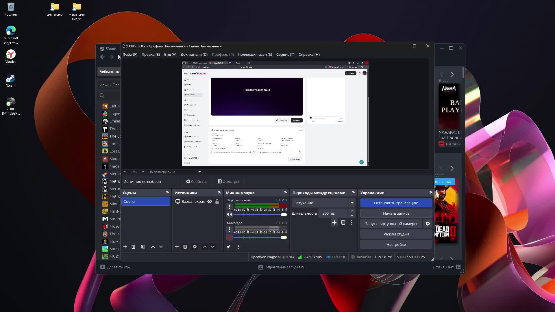The height and width of the screenshot is (312, 555).
Task: Open the Док-панели (D) menu
Action: [x=194, y=54]
